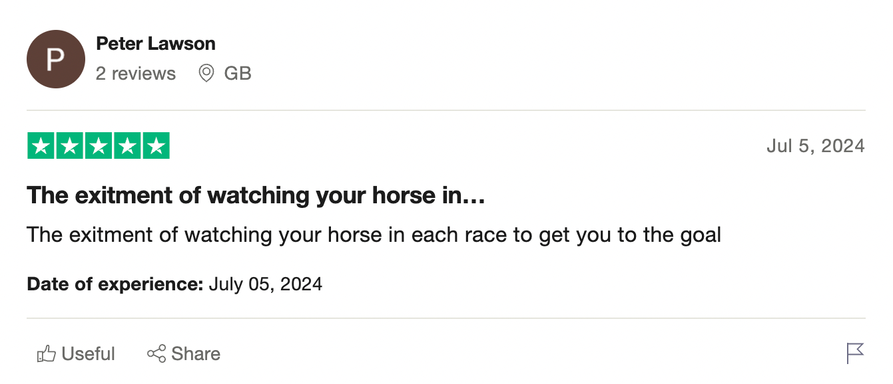Open the bold review title heading
Screen dimensions: 893x384
(x=256, y=195)
